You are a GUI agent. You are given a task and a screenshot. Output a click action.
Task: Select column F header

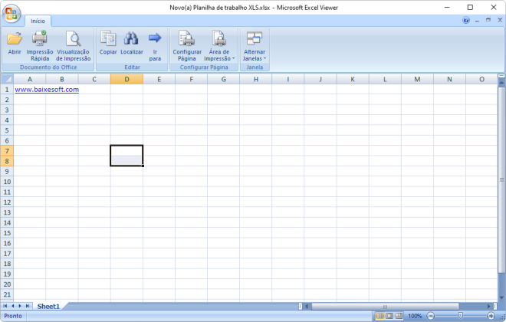click(192, 79)
